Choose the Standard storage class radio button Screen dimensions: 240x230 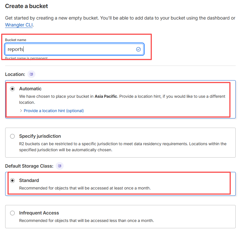pyautogui.click(x=12, y=181)
